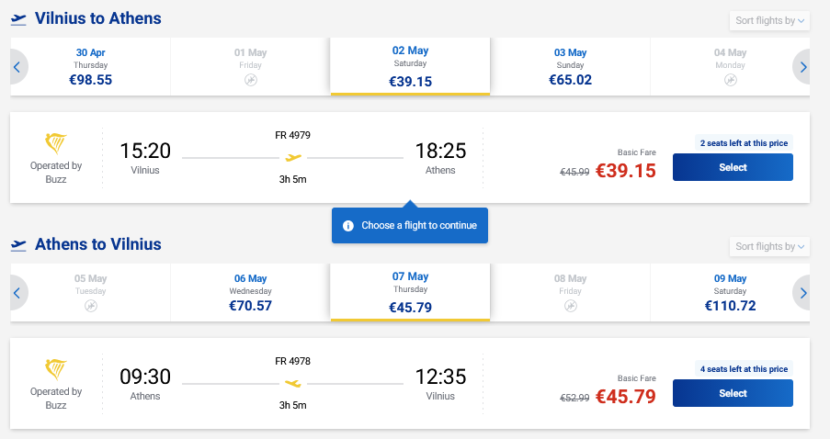Show later return dates with right arrow
This screenshot has height=439, width=830.
(803, 293)
